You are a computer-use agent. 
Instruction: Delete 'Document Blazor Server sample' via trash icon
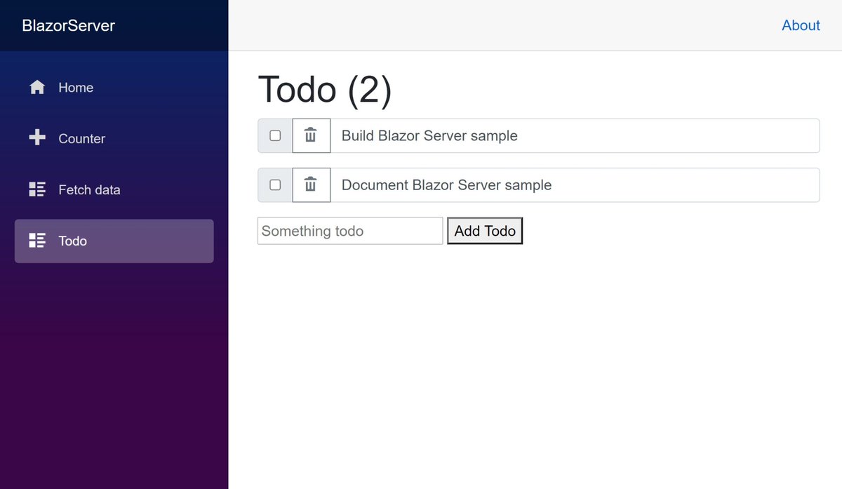coord(311,185)
